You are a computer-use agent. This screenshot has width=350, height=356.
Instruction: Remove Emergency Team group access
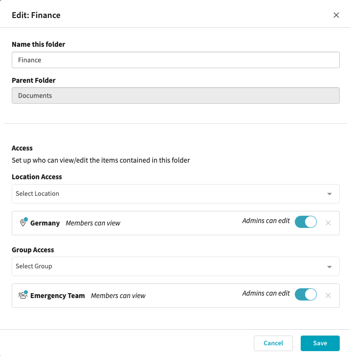click(x=328, y=296)
